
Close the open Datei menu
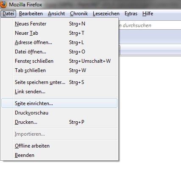tap(8, 14)
